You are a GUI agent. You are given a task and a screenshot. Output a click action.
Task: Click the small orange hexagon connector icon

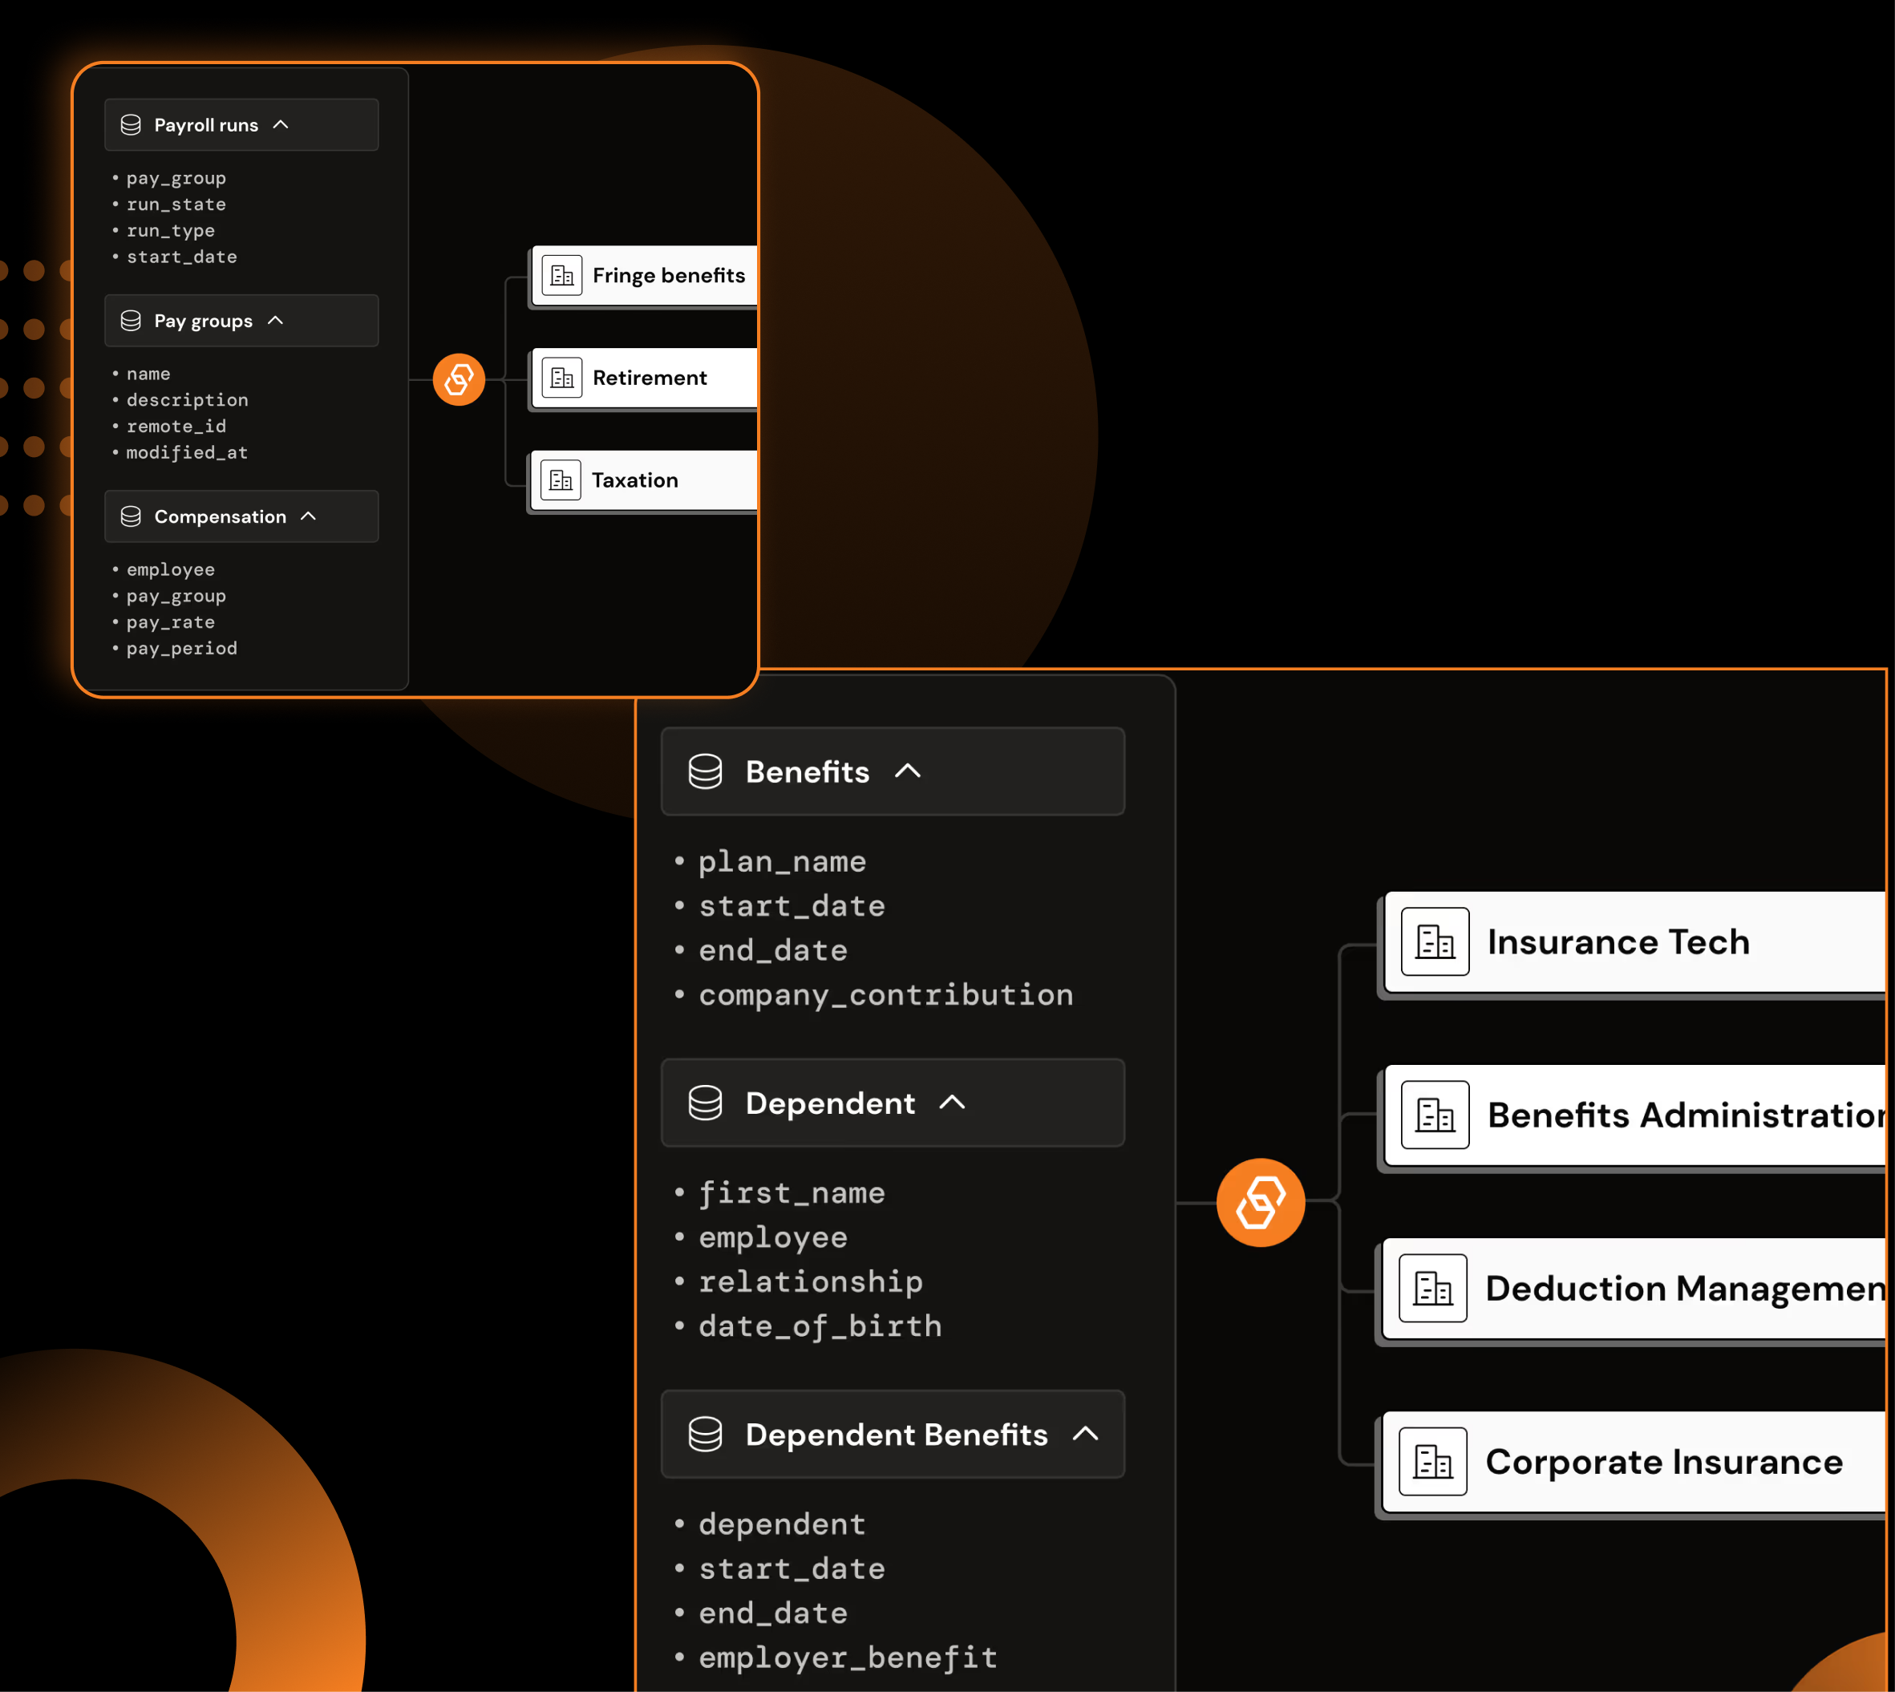pos(459,379)
